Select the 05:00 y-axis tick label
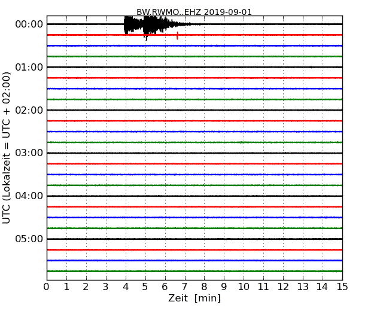The image size is (389, 311). tap(29, 239)
